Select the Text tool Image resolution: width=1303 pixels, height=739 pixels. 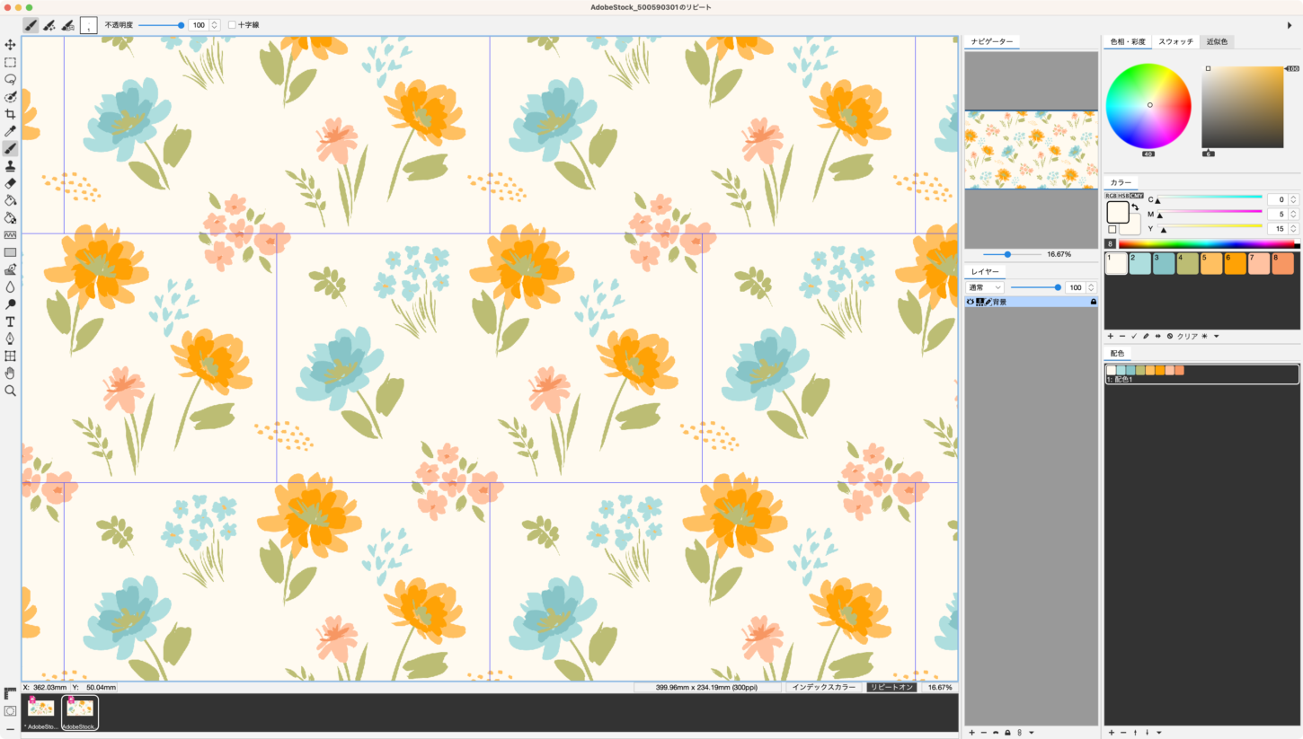(x=10, y=321)
